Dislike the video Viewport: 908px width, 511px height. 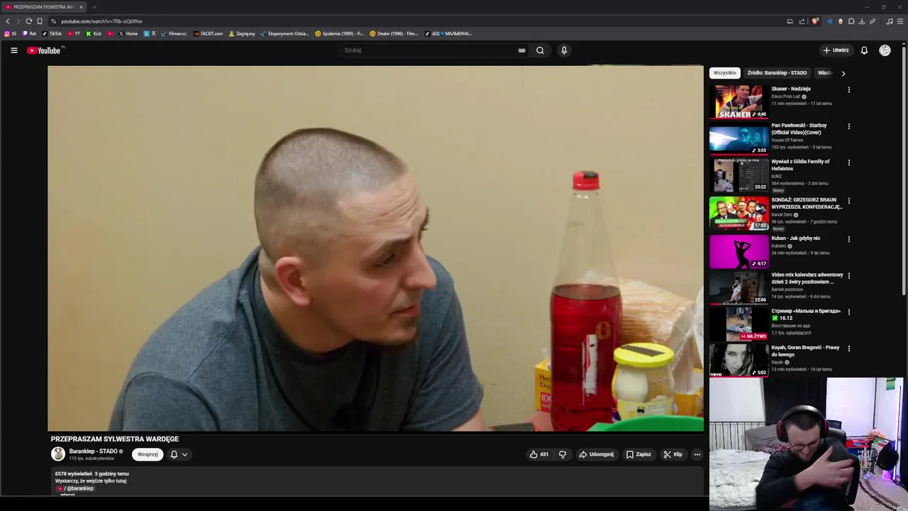[x=563, y=454]
